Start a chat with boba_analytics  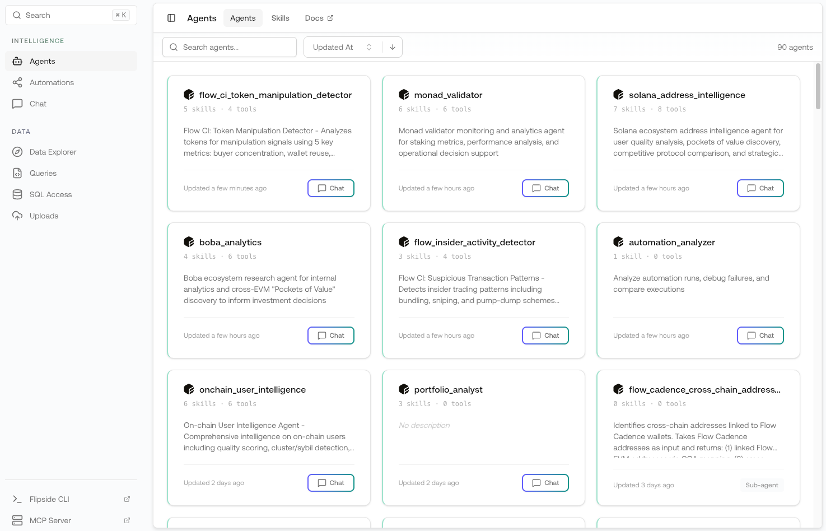pos(330,335)
